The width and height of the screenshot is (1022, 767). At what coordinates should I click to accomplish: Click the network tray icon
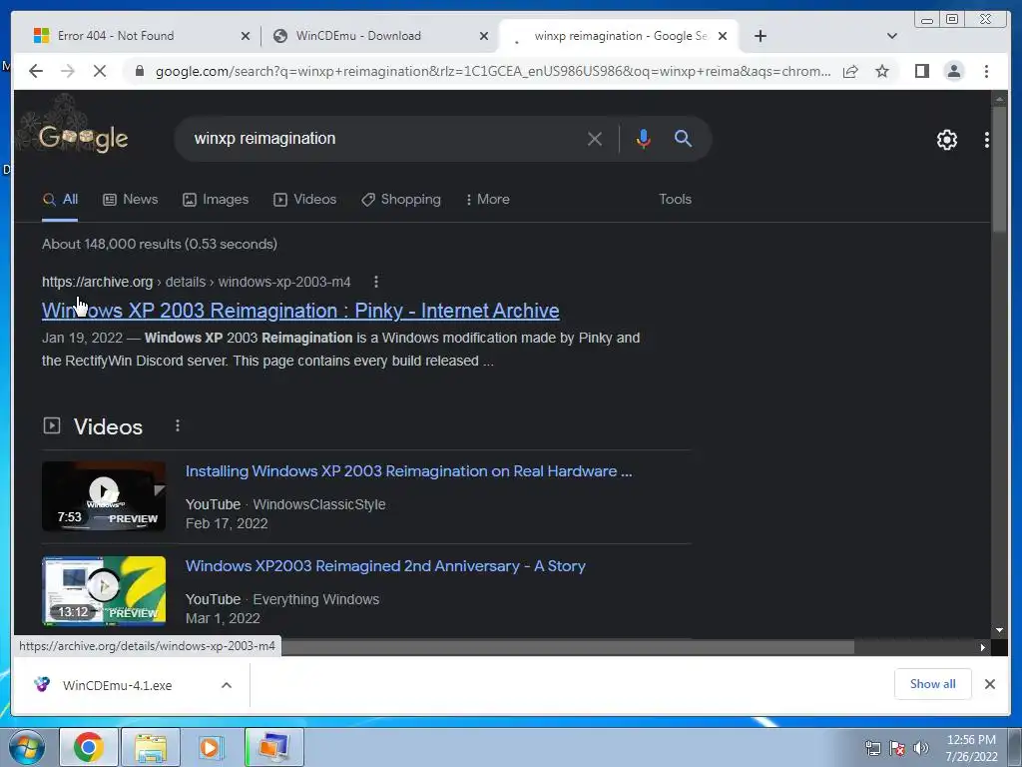click(872, 748)
